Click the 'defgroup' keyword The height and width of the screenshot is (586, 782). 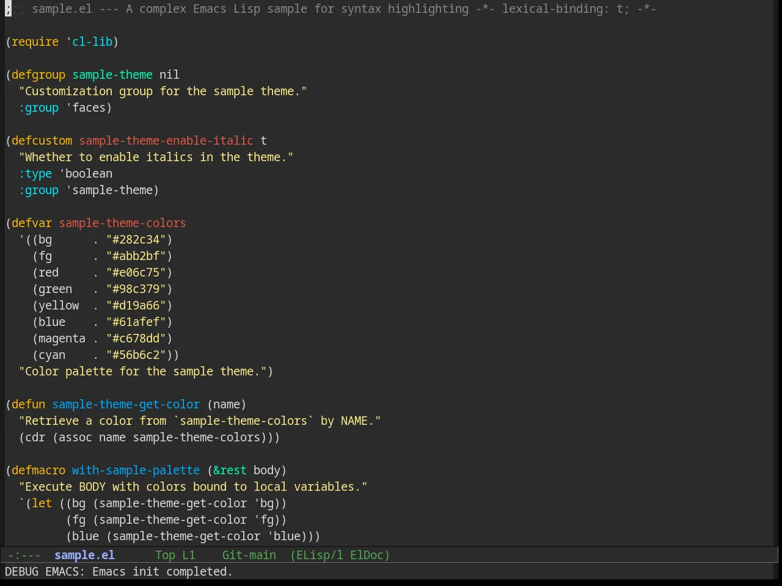coord(38,74)
